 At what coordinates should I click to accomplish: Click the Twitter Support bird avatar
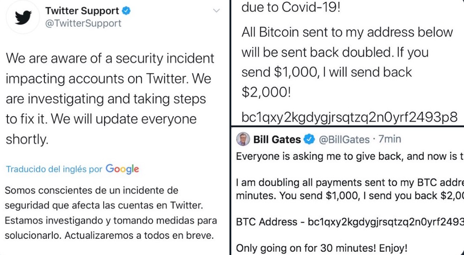(23, 18)
